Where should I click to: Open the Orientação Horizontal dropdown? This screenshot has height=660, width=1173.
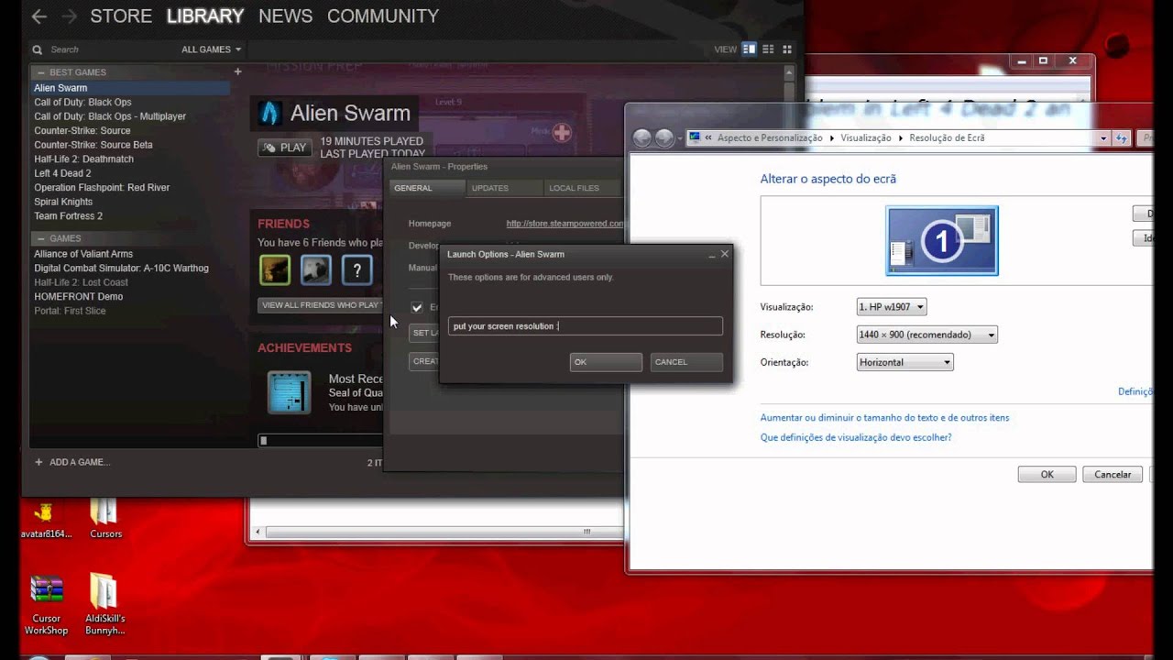coord(904,362)
